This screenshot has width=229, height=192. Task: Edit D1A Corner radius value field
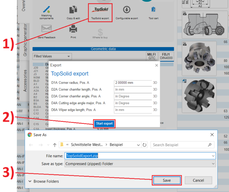133,83
